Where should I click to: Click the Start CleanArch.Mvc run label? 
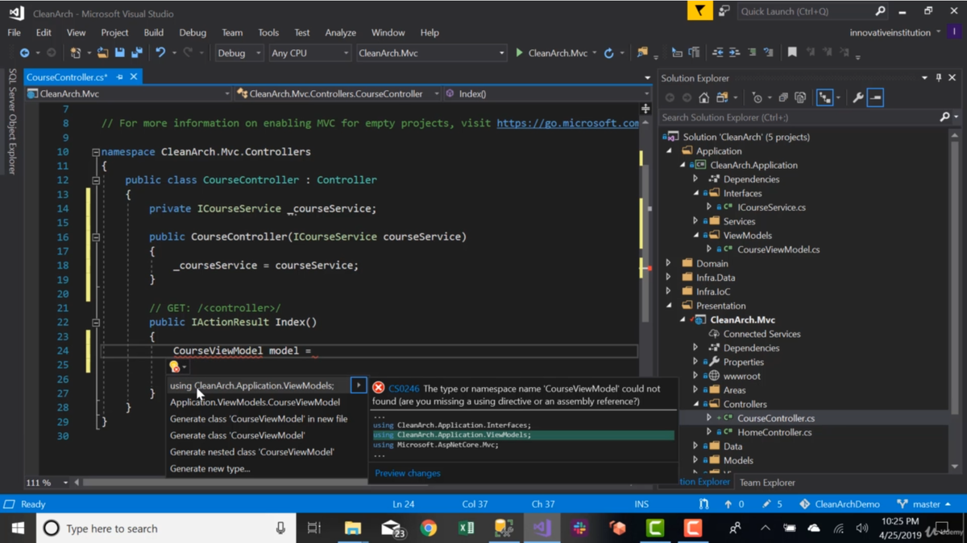(x=556, y=53)
